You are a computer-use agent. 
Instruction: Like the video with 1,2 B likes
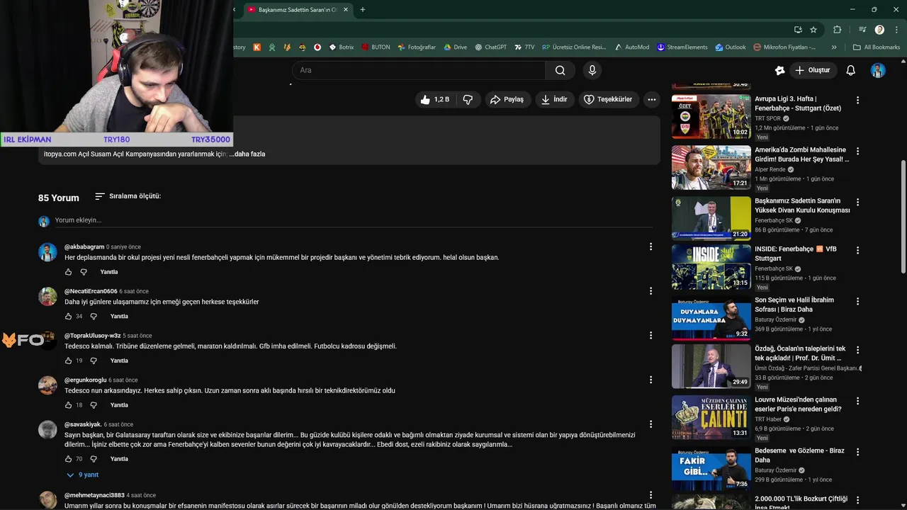tap(435, 100)
